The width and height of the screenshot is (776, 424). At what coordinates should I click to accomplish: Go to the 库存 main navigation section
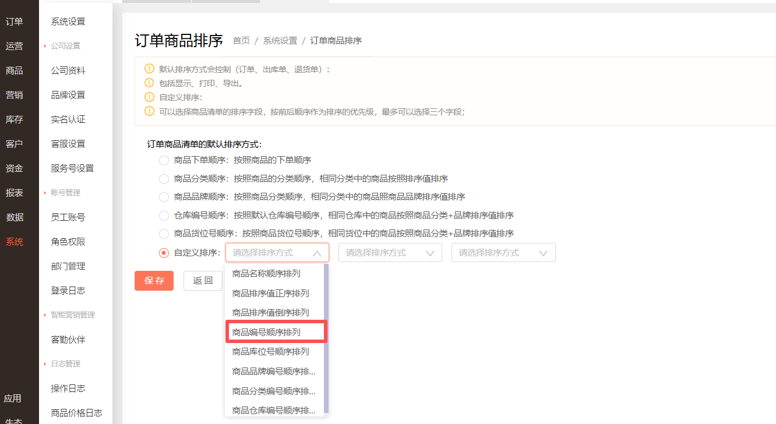(x=15, y=120)
